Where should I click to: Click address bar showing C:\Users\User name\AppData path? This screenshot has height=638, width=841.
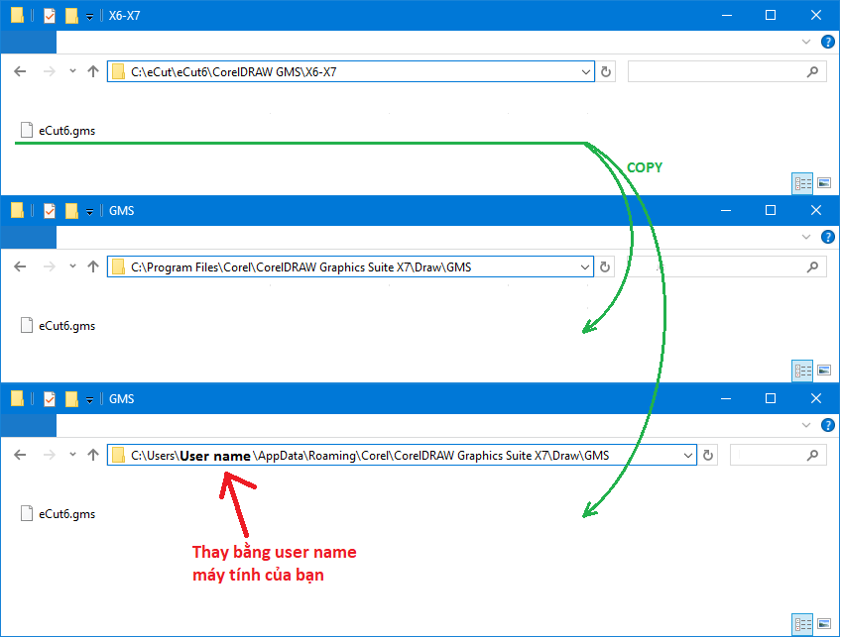(x=402, y=455)
